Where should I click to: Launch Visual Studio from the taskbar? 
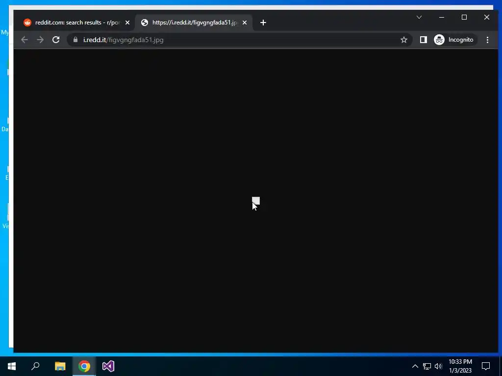tap(108, 366)
